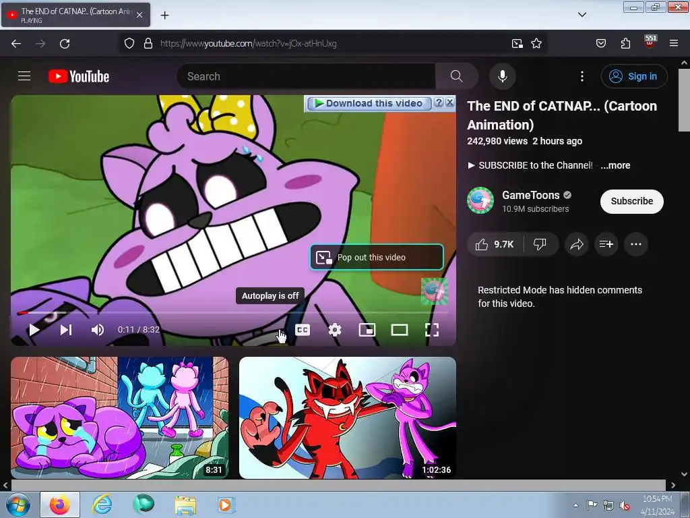The width and height of the screenshot is (690, 518).
Task: Enter full screen mode
Action: click(x=432, y=329)
